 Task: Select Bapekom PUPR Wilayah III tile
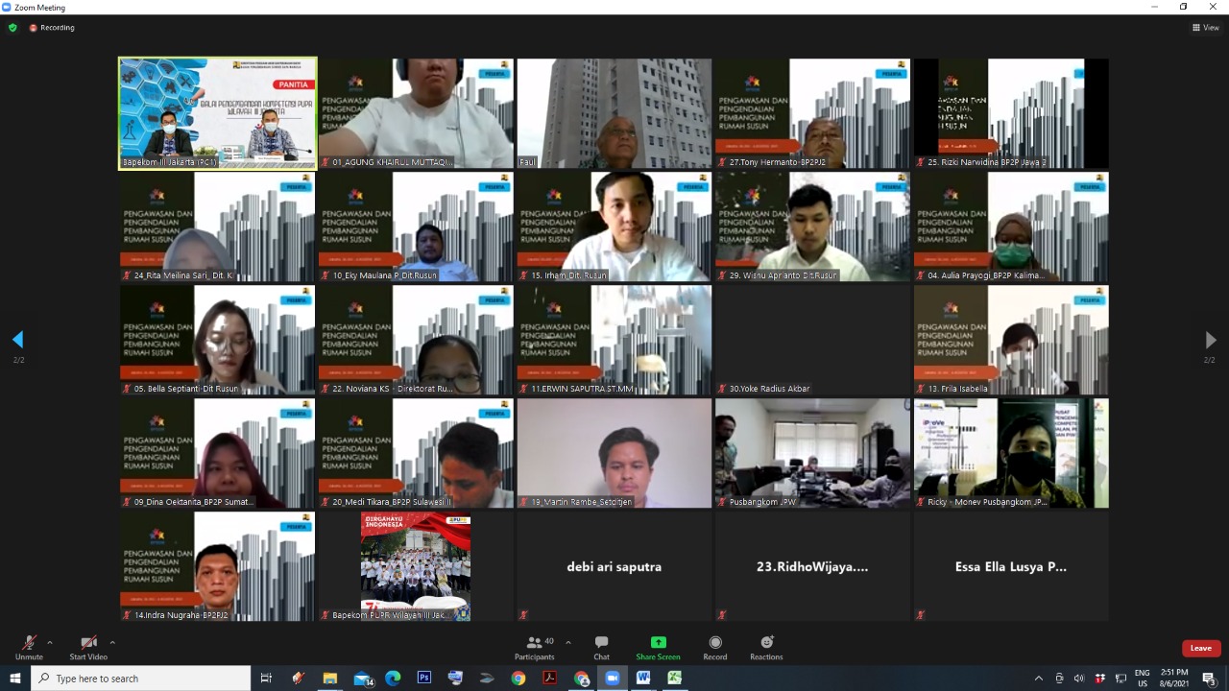416,566
